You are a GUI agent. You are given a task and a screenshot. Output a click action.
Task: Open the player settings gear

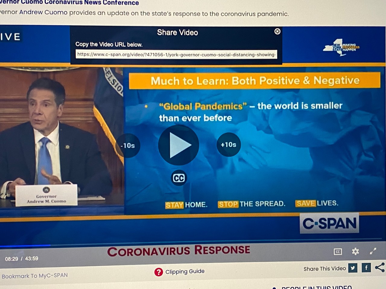(x=355, y=251)
